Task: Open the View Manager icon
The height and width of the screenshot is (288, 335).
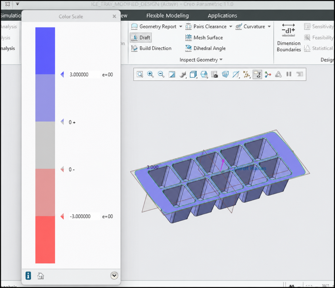Action: point(214,74)
